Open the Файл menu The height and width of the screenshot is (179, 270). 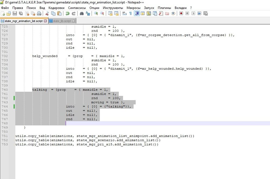point(5,8)
